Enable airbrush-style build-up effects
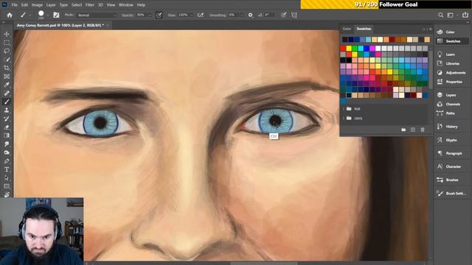Screen dimensions: 472x265 pyautogui.click(x=201, y=15)
